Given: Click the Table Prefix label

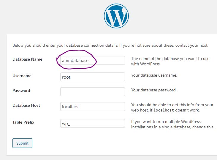Looking at the screenshot, I should [x=23, y=122].
